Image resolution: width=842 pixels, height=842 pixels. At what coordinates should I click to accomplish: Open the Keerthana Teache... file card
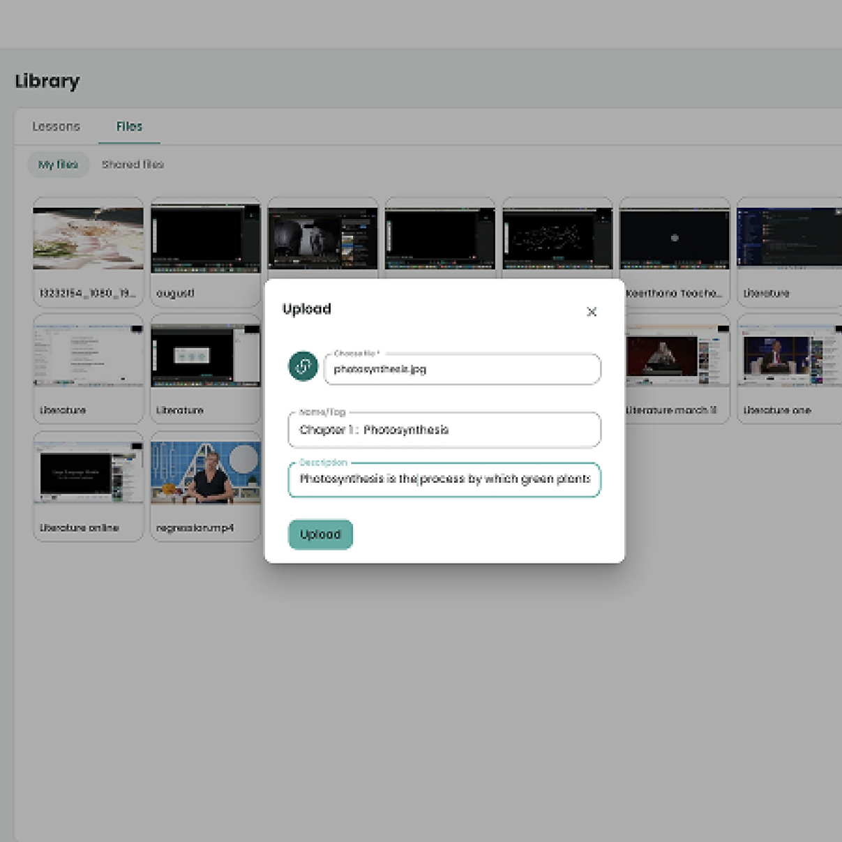[x=675, y=252]
